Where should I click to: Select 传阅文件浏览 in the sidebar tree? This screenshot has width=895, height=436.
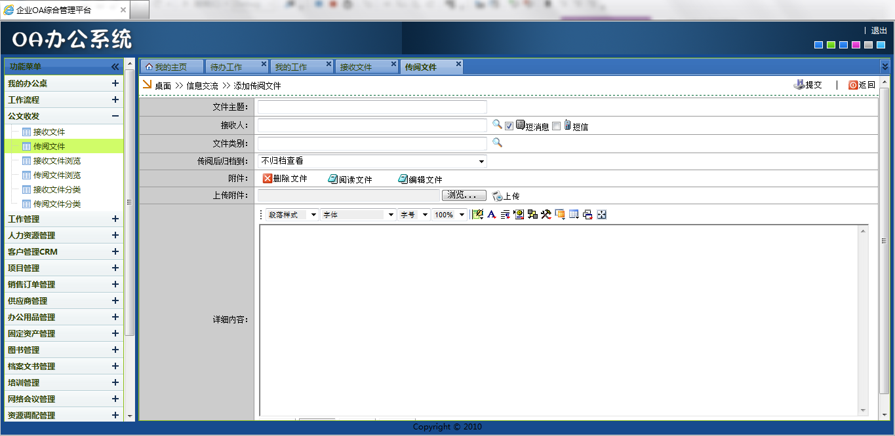(x=57, y=175)
